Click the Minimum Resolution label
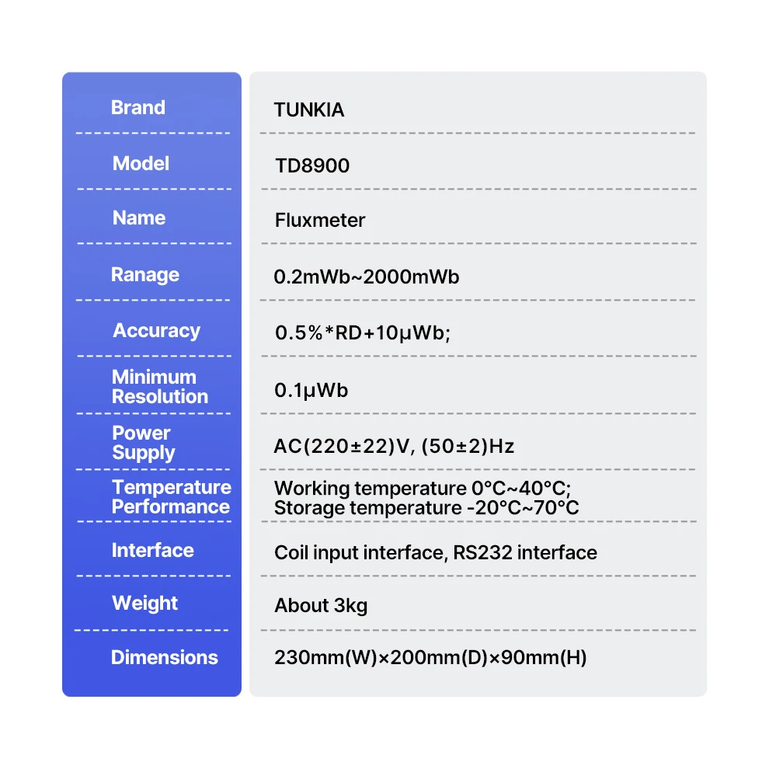 160,387
